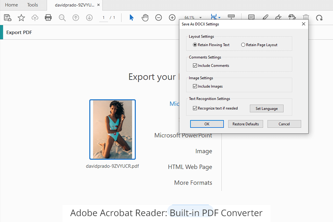The height and width of the screenshot is (222, 333).
Task: Click the davidprado-9ZVYUCR.pdf file name
Action: coord(112,166)
